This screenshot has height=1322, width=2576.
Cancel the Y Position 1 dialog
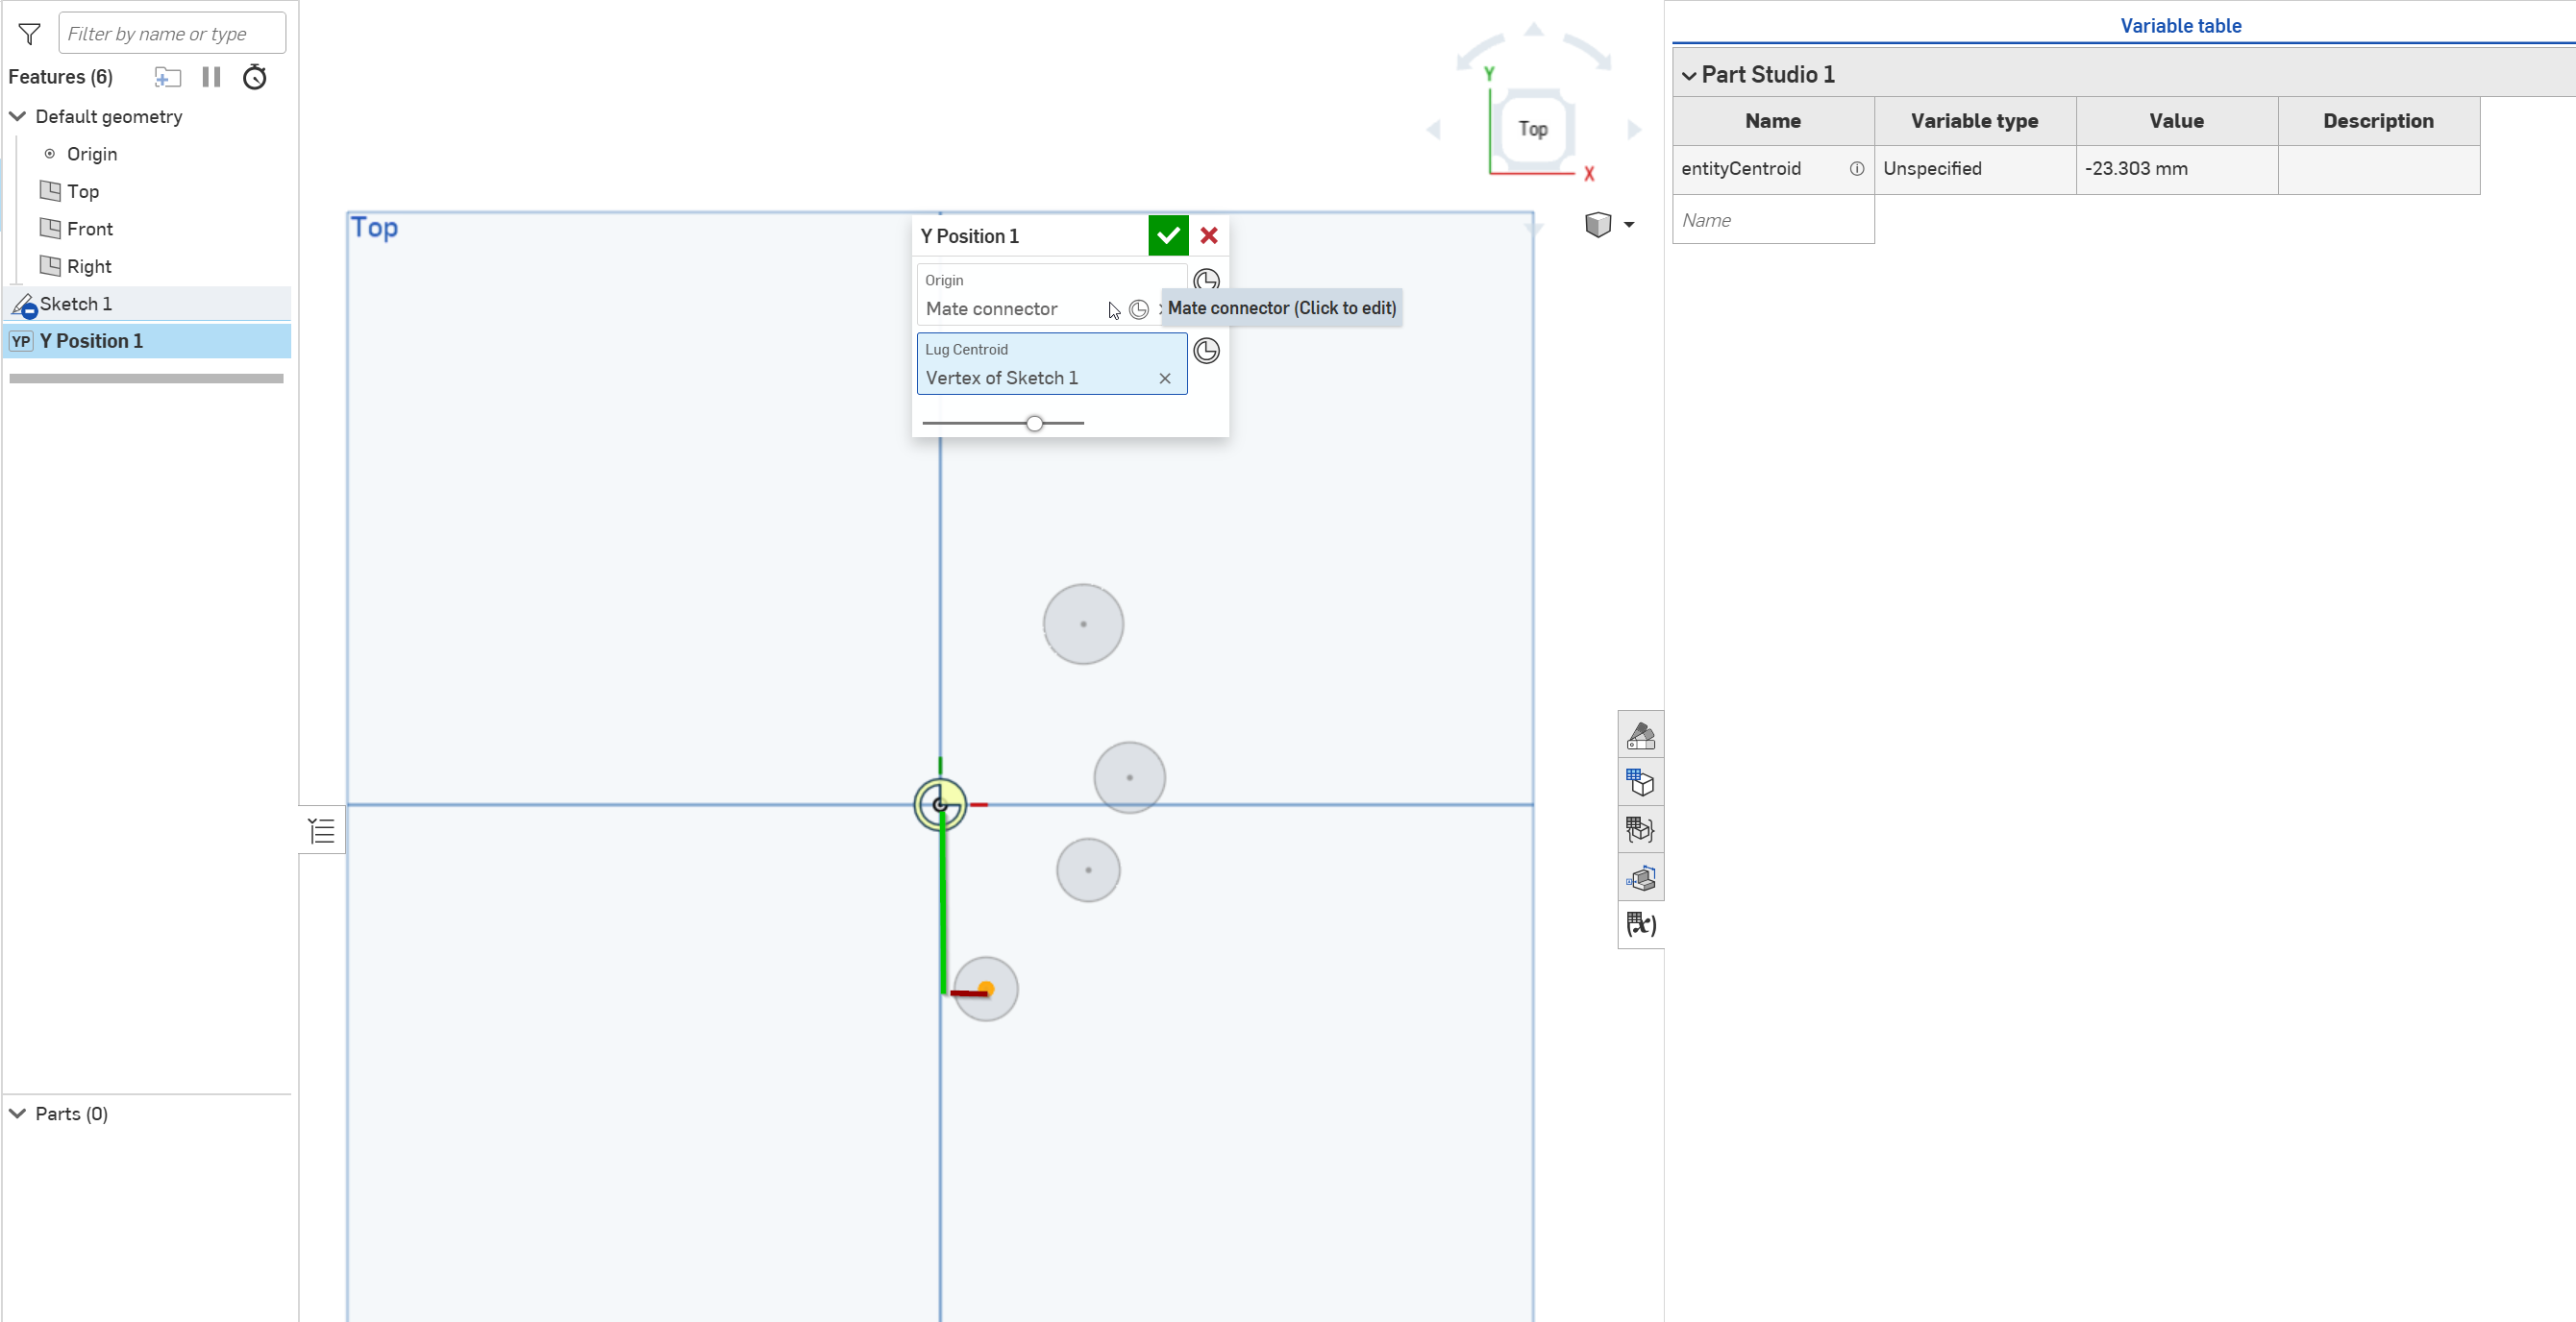pyautogui.click(x=1209, y=235)
